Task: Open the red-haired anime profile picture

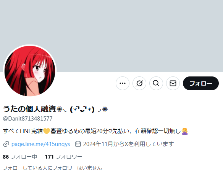Action: coord(30,71)
